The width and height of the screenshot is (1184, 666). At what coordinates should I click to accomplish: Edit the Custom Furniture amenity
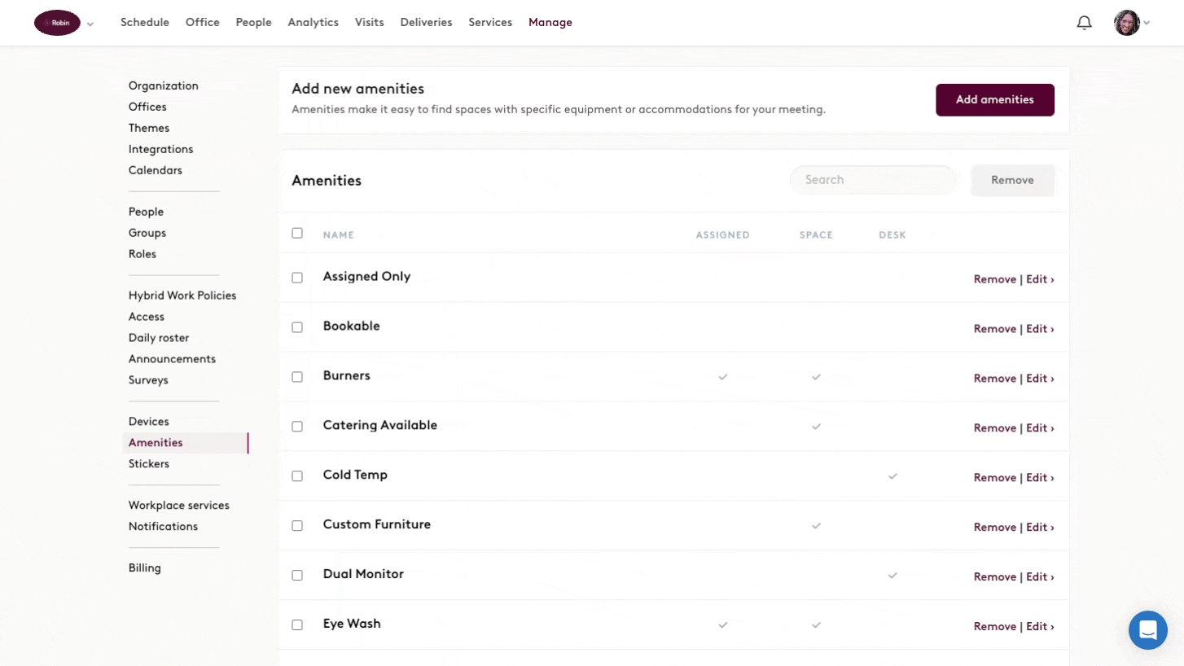(x=1040, y=528)
